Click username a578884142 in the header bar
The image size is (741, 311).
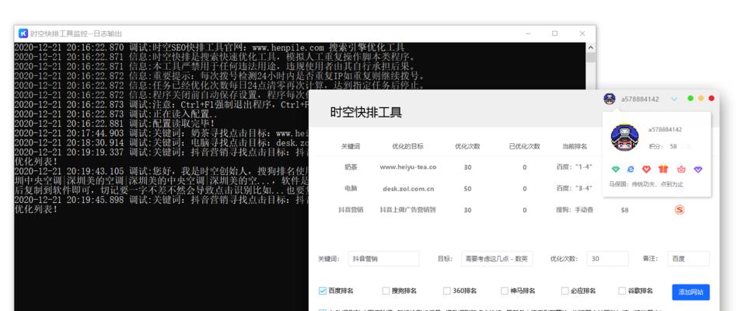pyautogui.click(x=640, y=100)
